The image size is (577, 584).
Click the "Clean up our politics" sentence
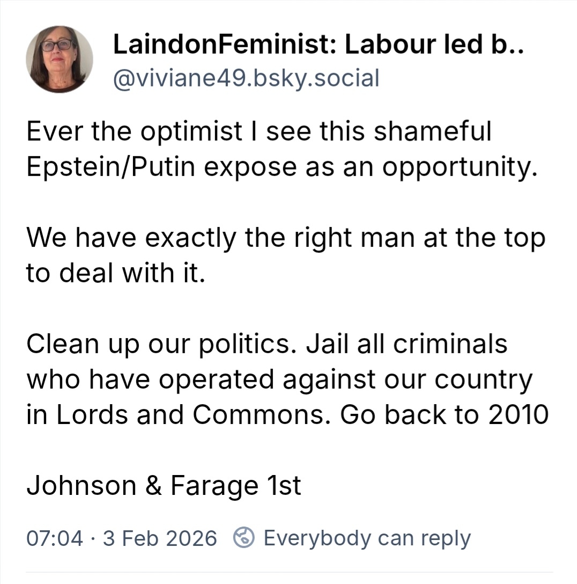coord(161,344)
